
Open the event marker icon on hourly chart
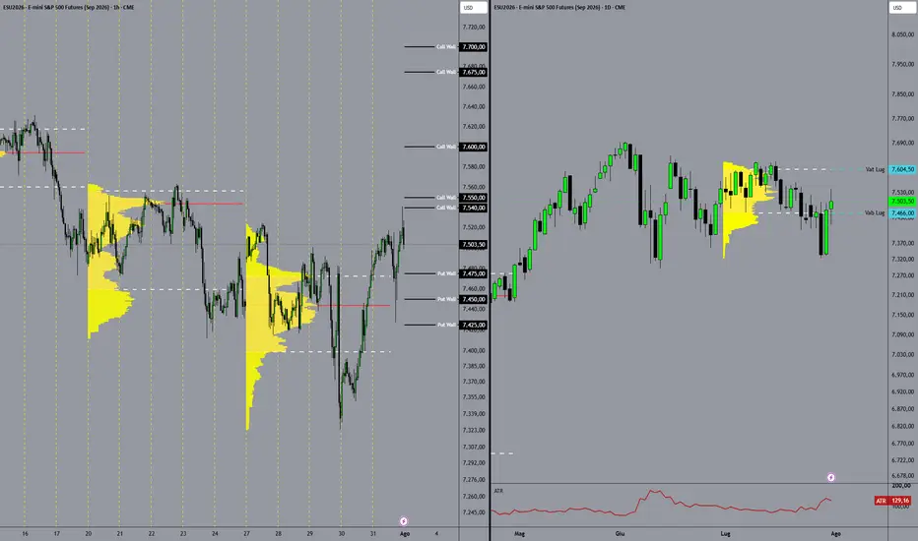tap(404, 521)
